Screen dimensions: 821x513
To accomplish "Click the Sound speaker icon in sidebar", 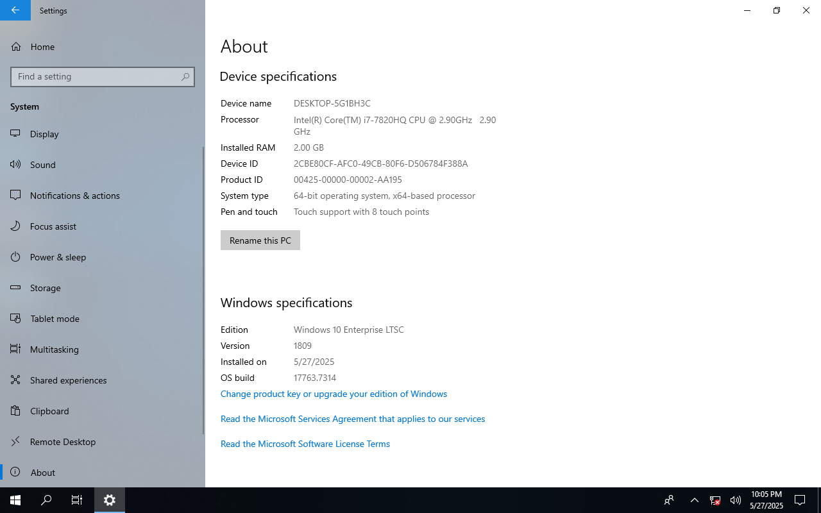I will [x=16, y=165].
